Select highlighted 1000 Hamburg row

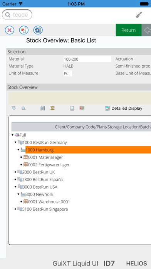[88, 150]
